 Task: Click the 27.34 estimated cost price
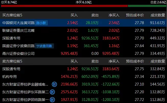point(139,77)
